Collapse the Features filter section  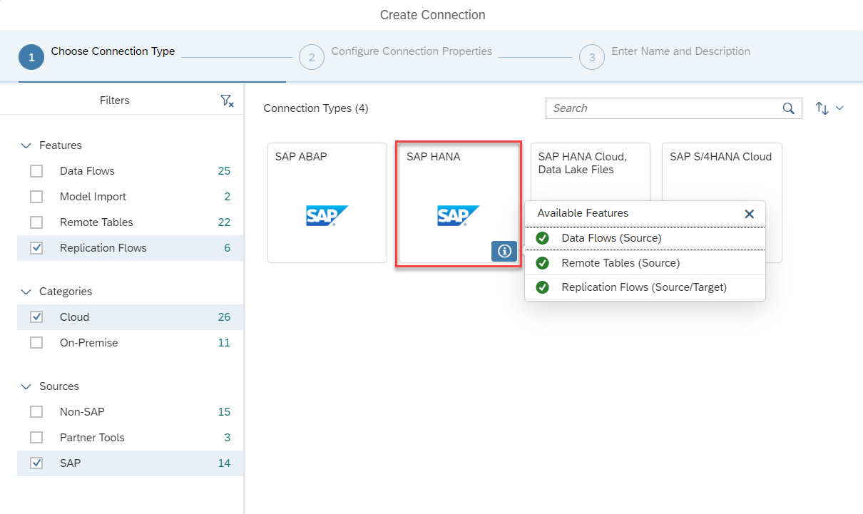[x=26, y=145]
